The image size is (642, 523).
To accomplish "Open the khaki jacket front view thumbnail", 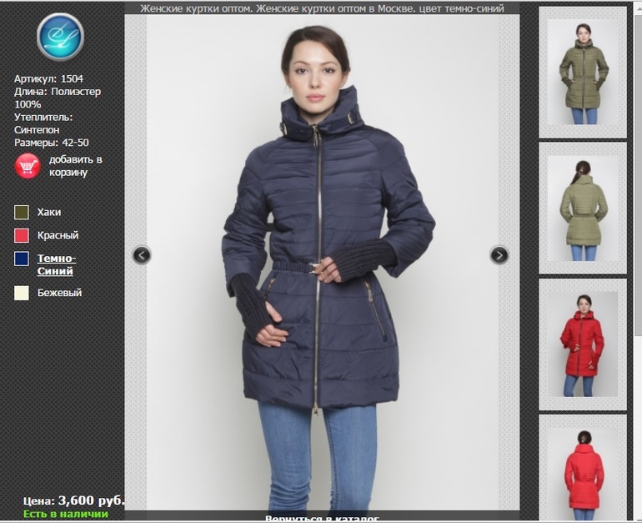I will [x=583, y=73].
